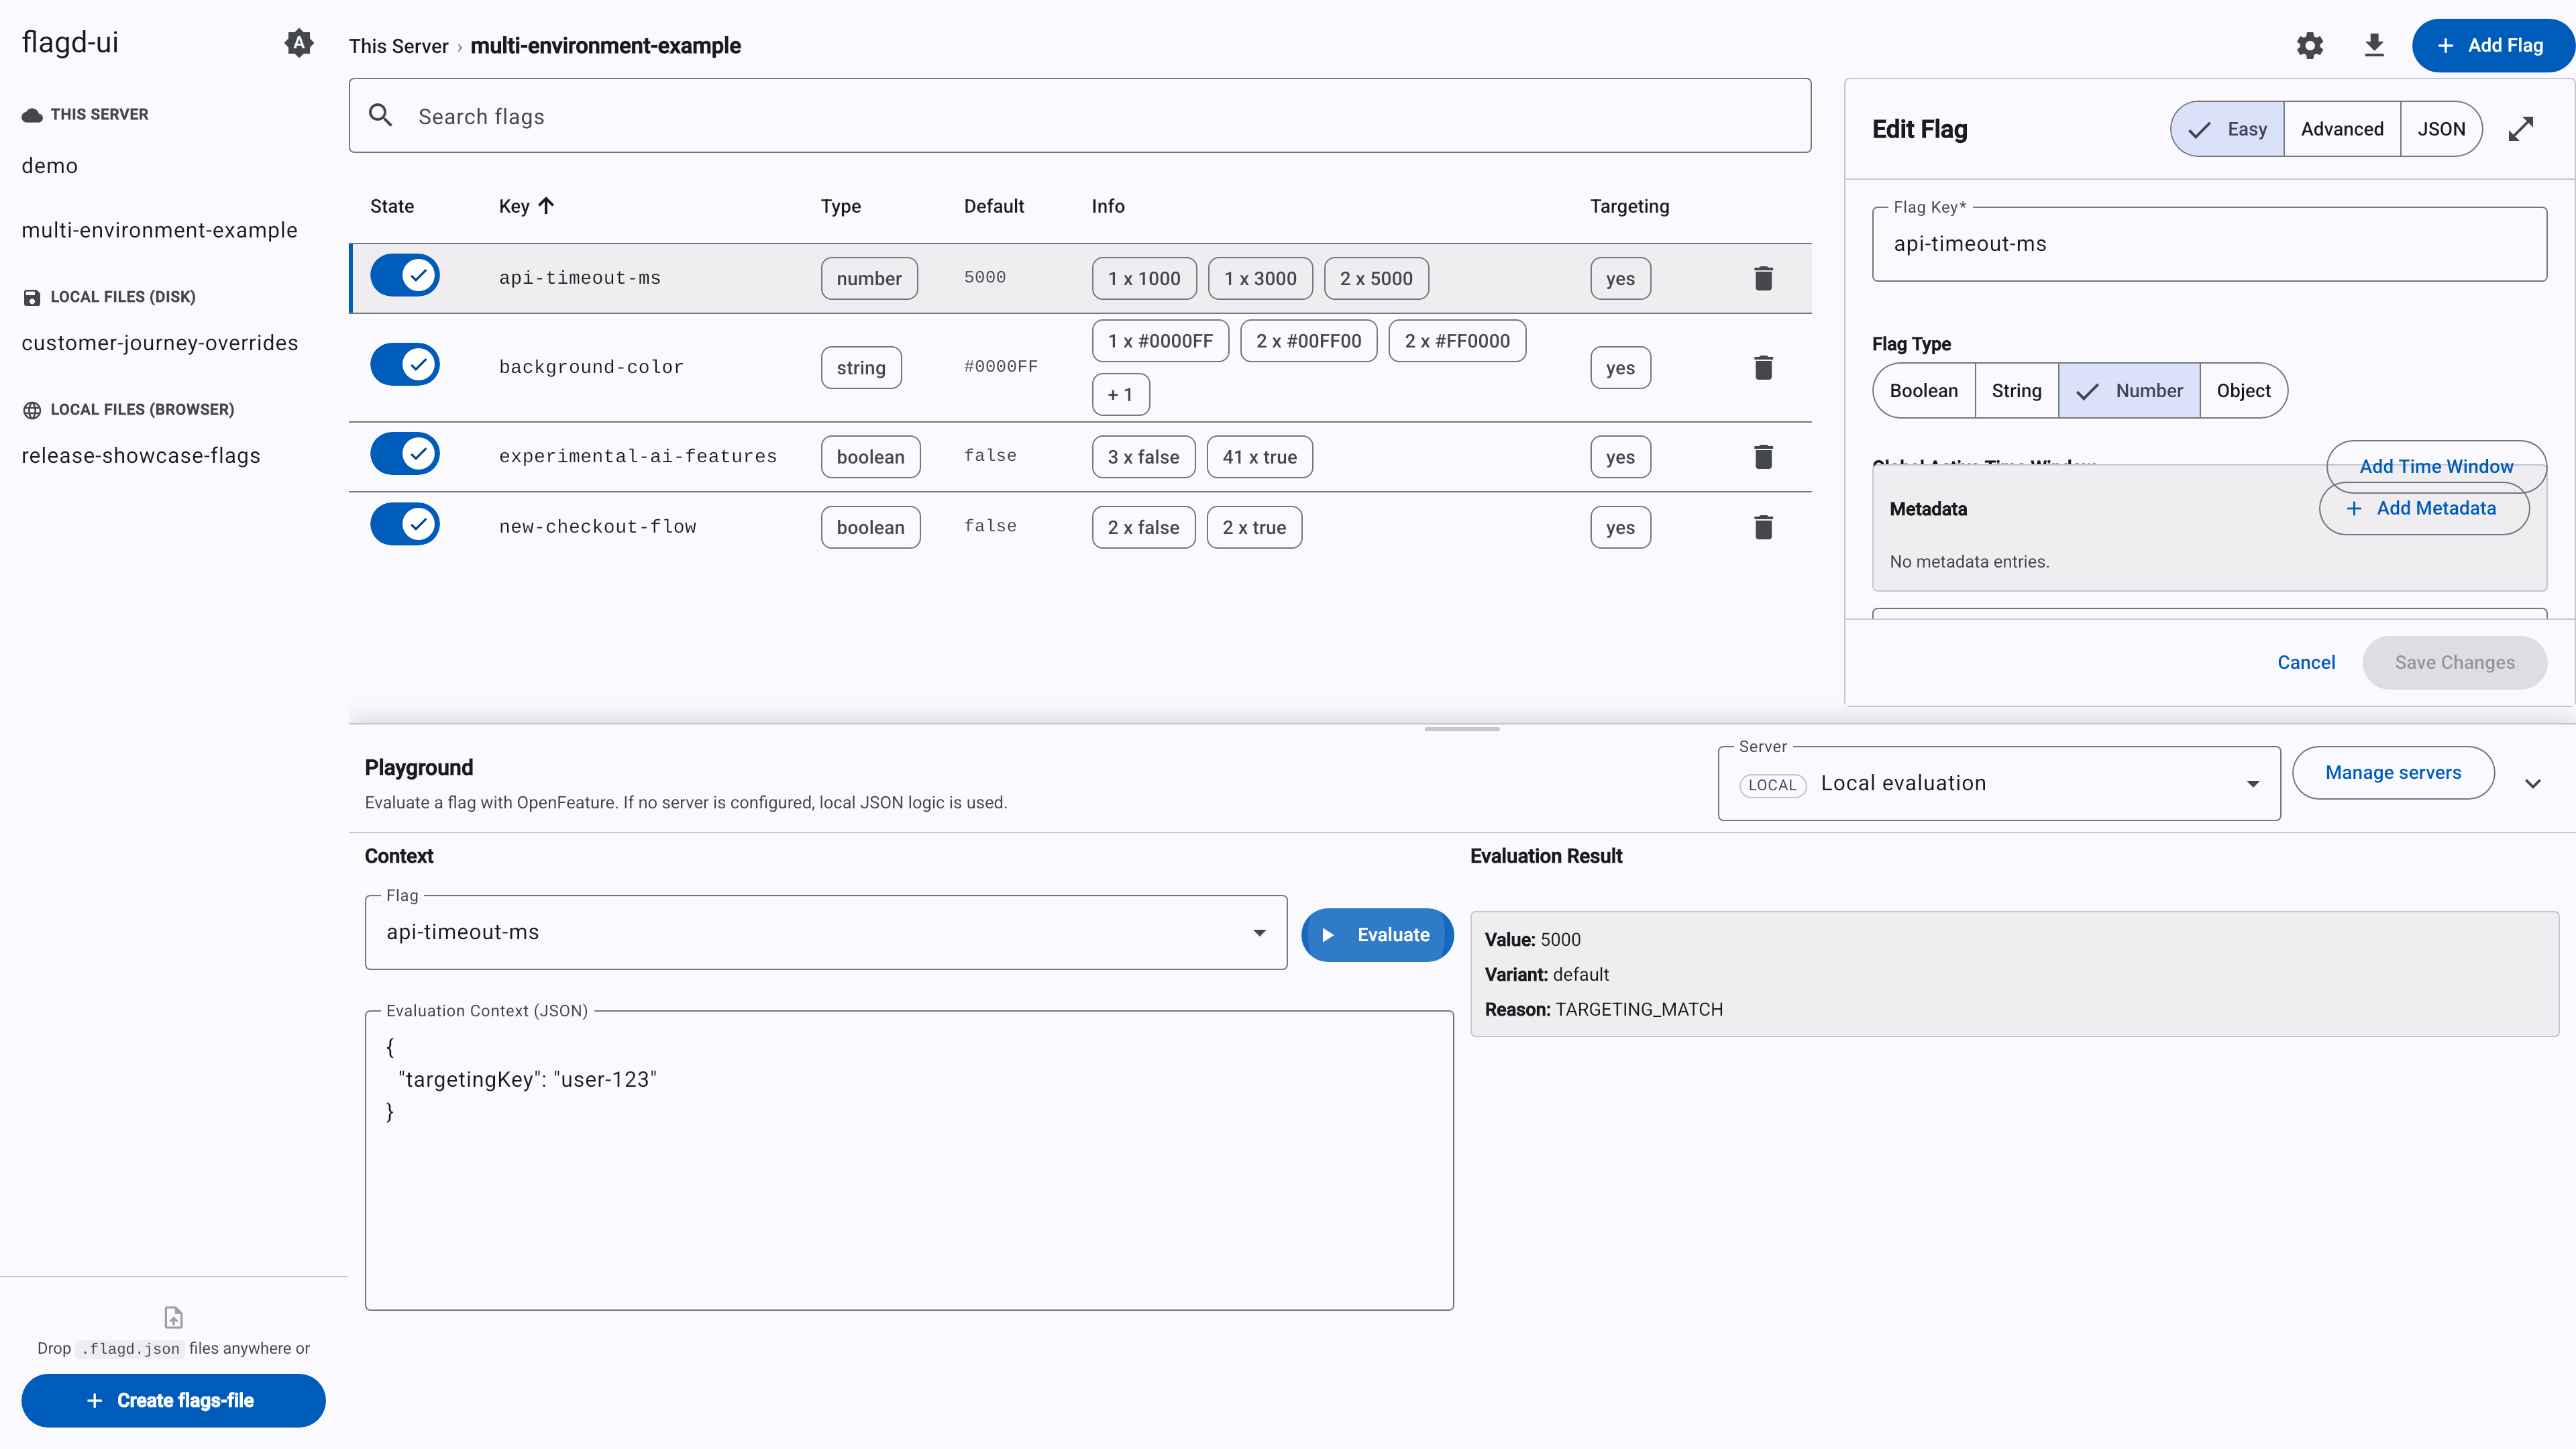
Task: Delete the new-checkout-flow flag with trash icon
Action: click(x=1763, y=527)
